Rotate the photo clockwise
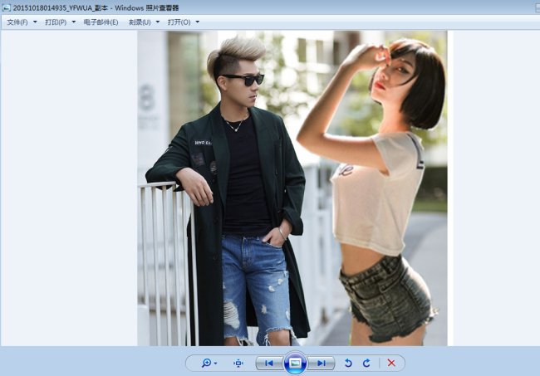Viewport: 540px width, 376px height. [x=366, y=363]
